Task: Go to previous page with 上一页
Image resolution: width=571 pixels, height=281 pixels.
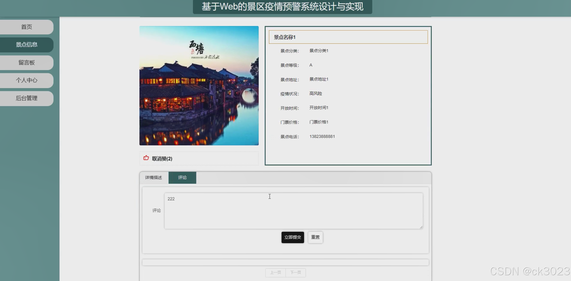Action: pos(275,273)
